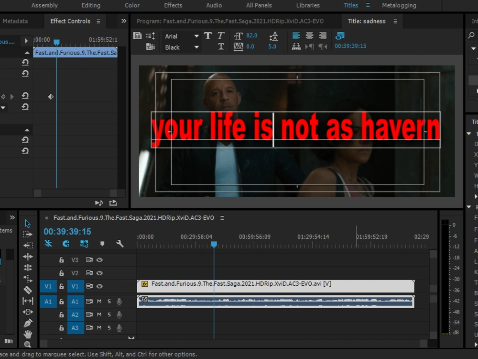Toggle V1 source patch button

coord(48,286)
